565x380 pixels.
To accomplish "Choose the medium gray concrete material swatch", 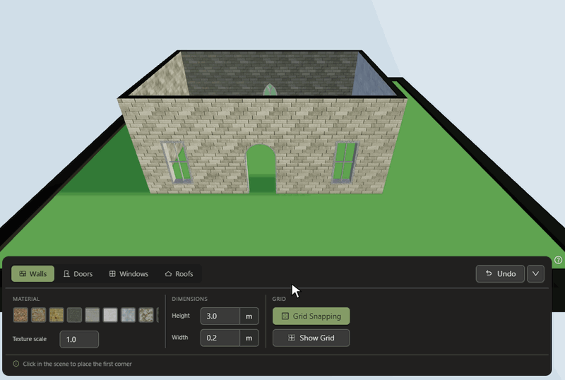I will [93, 315].
